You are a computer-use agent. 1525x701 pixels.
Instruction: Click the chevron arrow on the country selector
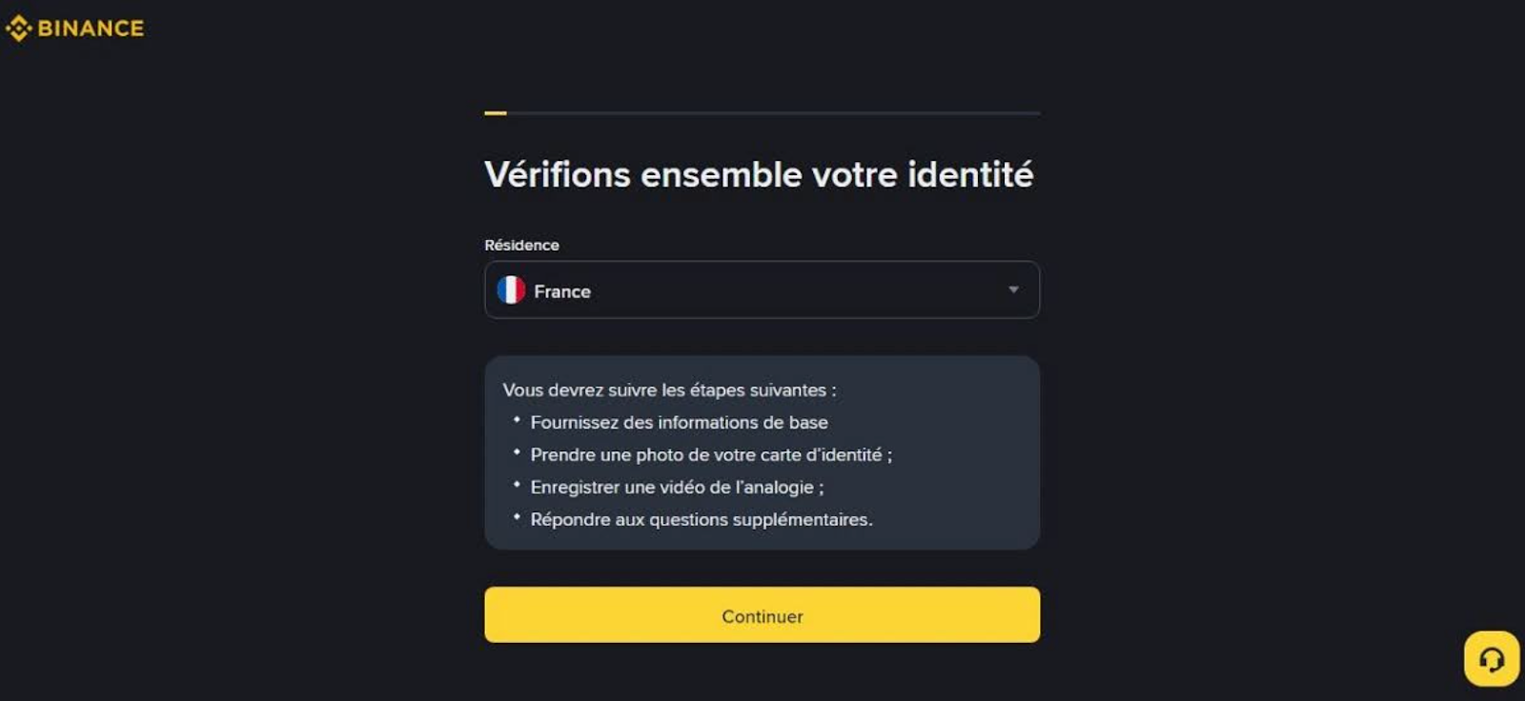[1013, 290]
